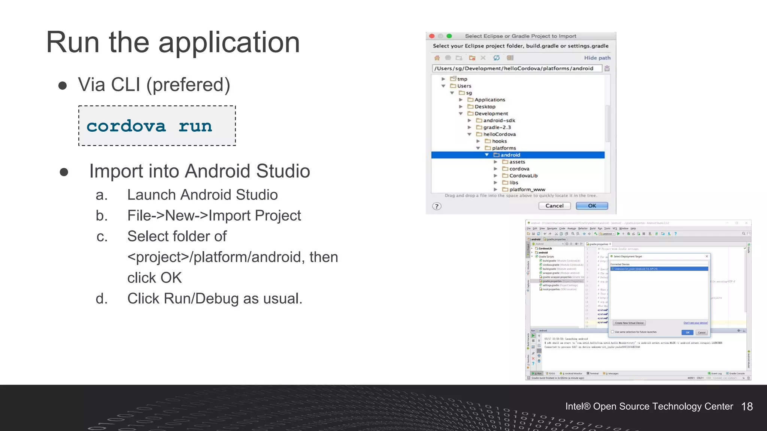Open the Gradle Console tab
The width and height of the screenshot is (767, 431).
click(736, 373)
